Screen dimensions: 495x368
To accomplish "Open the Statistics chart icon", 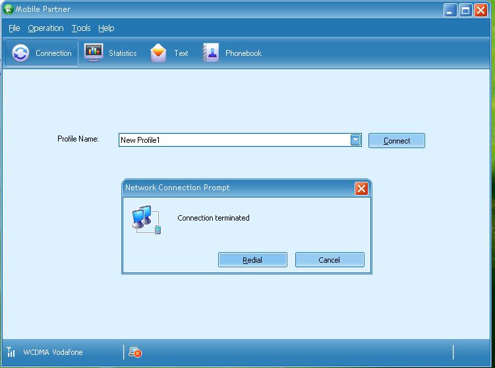I will click(x=94, y=53).
